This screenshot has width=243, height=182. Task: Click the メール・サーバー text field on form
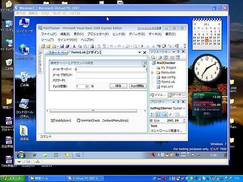[112, 69]
